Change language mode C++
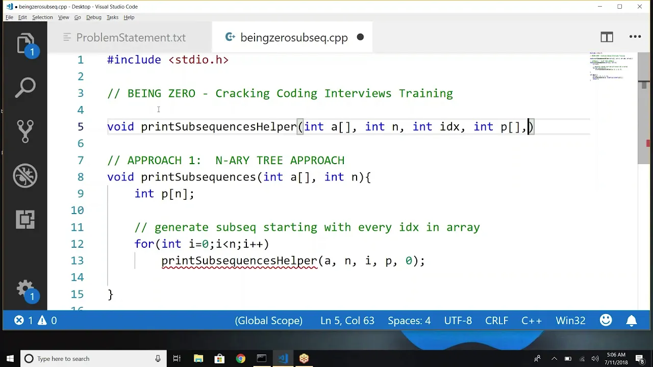Viewport: 653px width, 367px height. pos(532,321)
